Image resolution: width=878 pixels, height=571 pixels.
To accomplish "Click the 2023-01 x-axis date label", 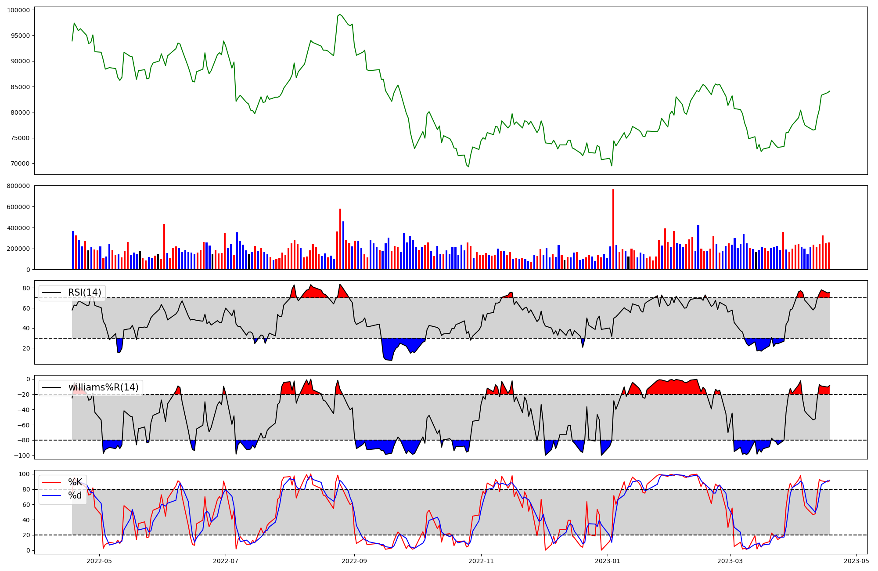I will coord(608,561).
